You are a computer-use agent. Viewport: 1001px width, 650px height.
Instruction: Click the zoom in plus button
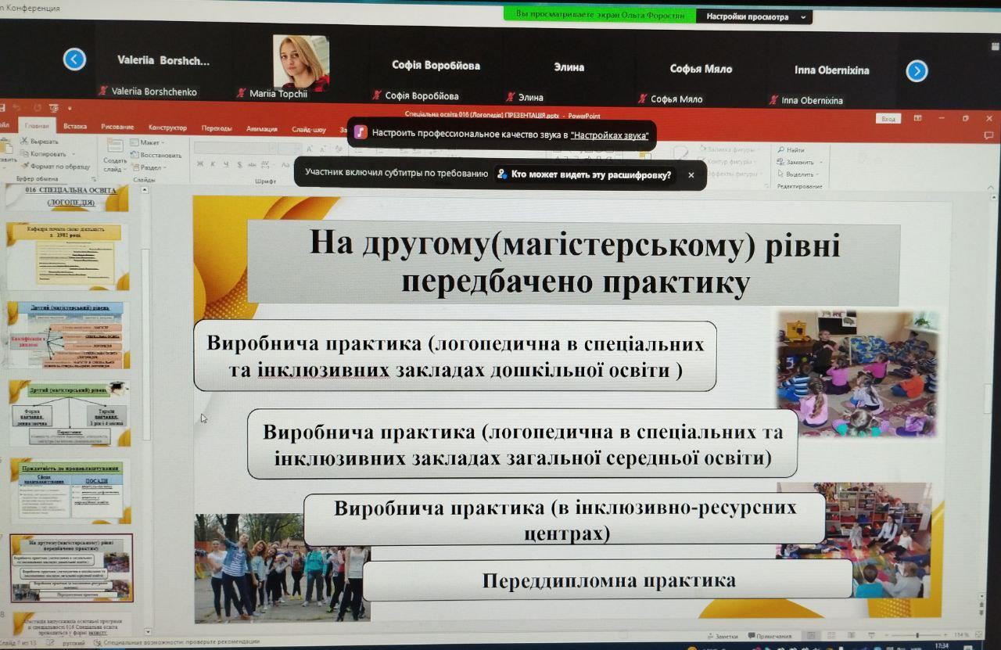point(945,634)
